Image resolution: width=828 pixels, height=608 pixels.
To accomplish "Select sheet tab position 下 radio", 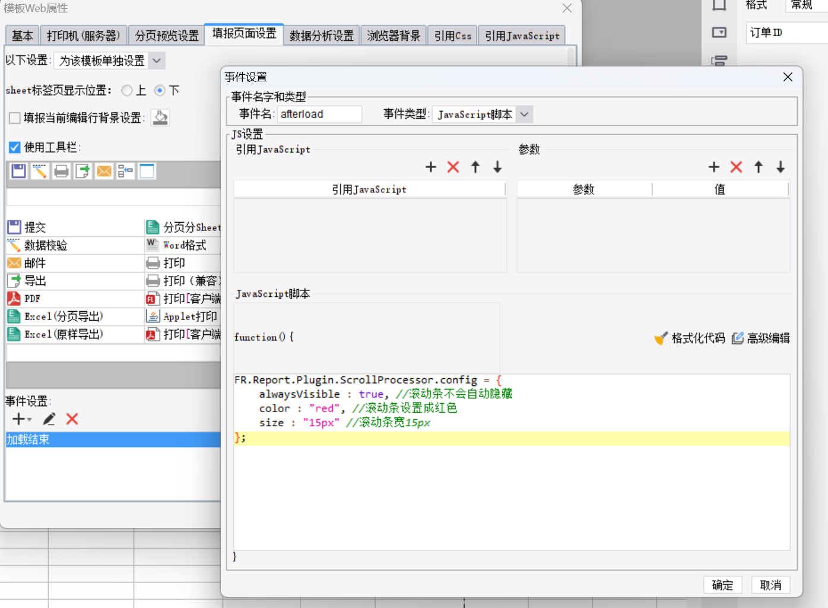I will coord(160,90).
